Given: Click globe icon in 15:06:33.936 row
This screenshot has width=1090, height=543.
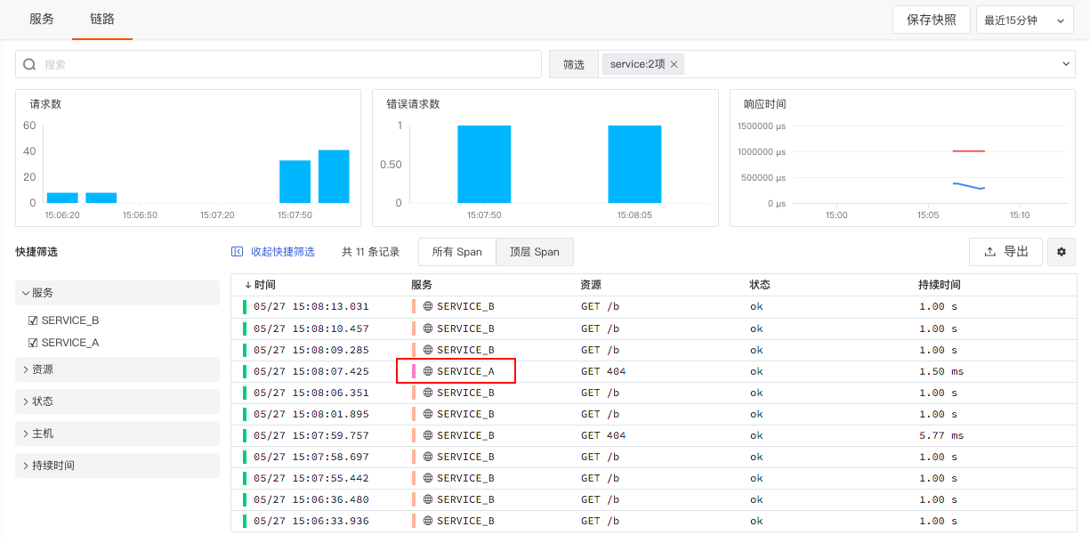Looking at the screenshot, I should pos(428,521).
